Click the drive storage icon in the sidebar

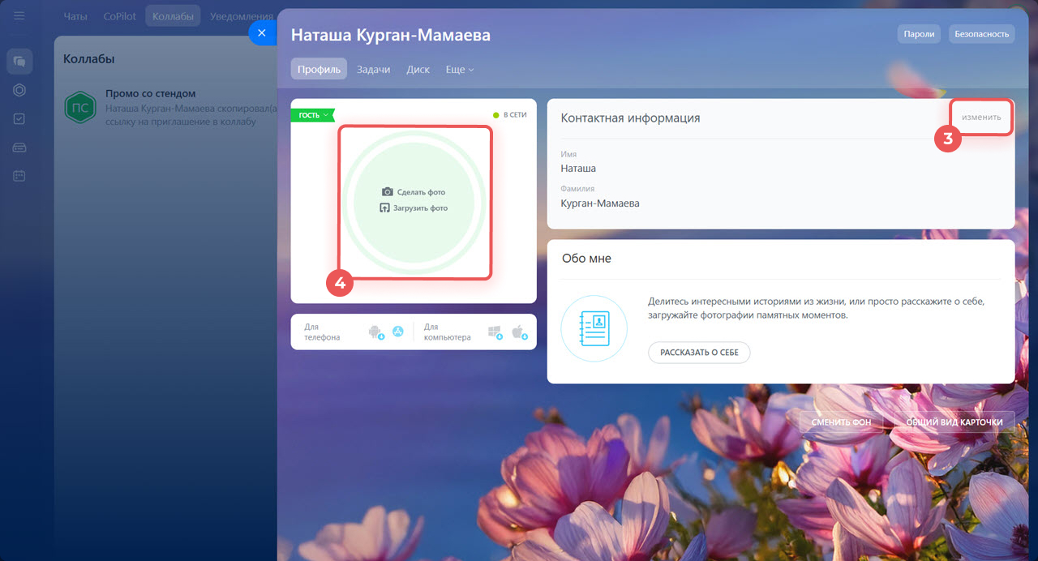pos(19,148)
